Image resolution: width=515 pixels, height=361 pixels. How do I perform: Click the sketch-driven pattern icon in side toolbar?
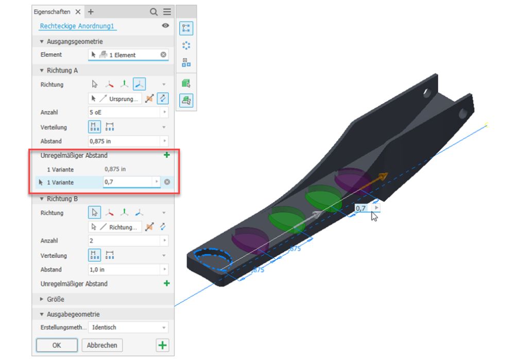tap(186, 63)
